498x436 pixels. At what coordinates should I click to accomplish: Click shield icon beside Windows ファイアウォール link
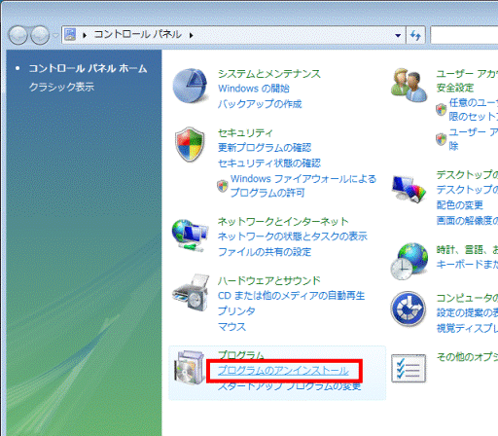(223, 186)
